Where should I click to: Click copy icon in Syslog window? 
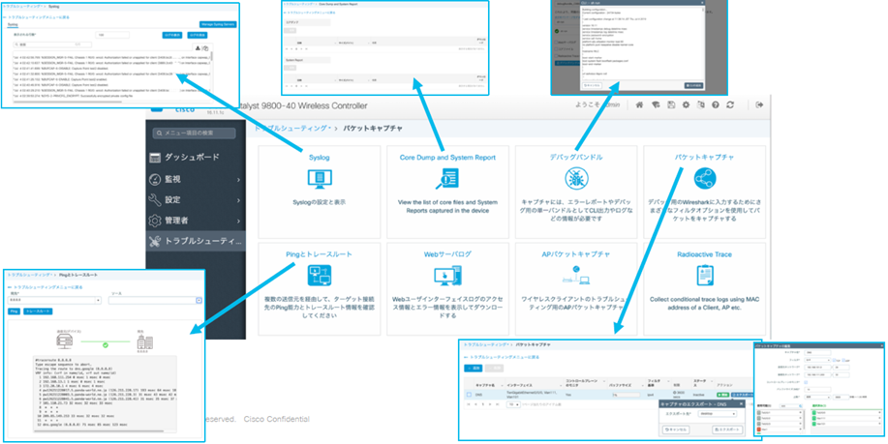[x=205, y=48]
